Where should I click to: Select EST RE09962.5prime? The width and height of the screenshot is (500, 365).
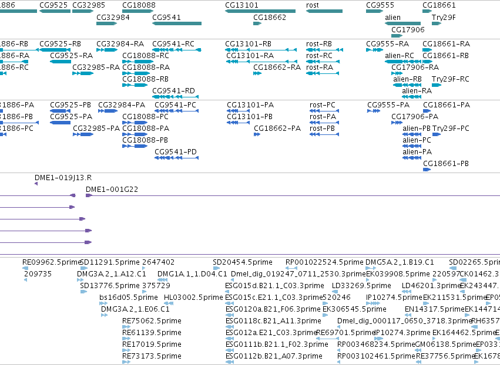(x=52, y=262)
